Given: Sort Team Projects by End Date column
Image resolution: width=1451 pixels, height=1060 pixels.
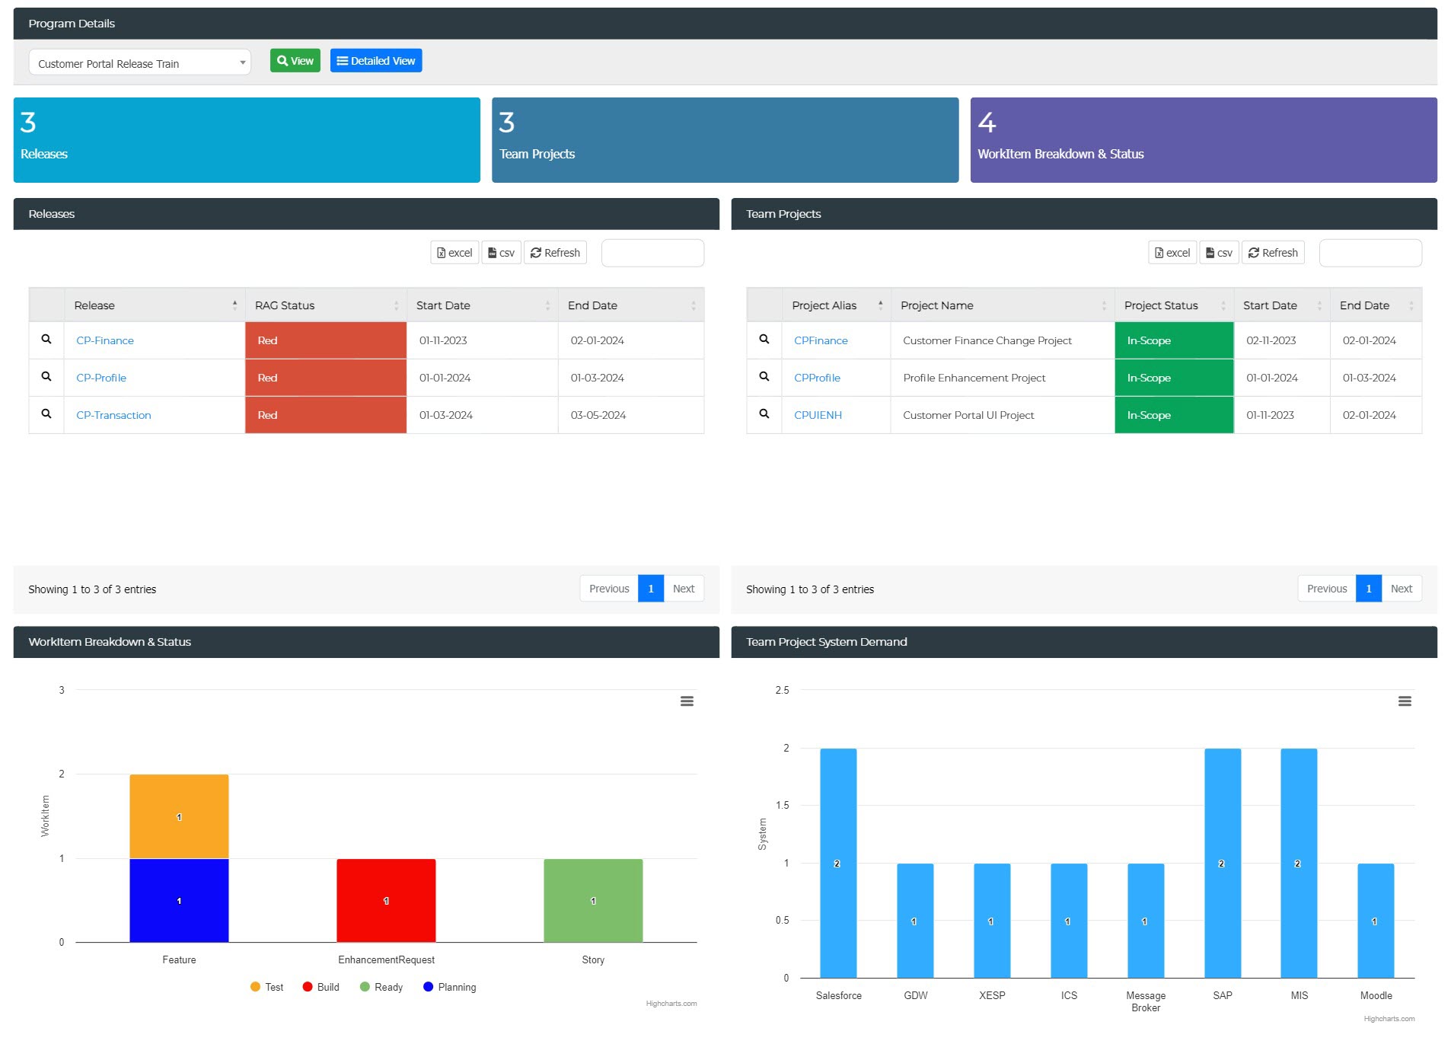Looking at the screenshot, I should pyautogui.click(x=1376, y=305).
